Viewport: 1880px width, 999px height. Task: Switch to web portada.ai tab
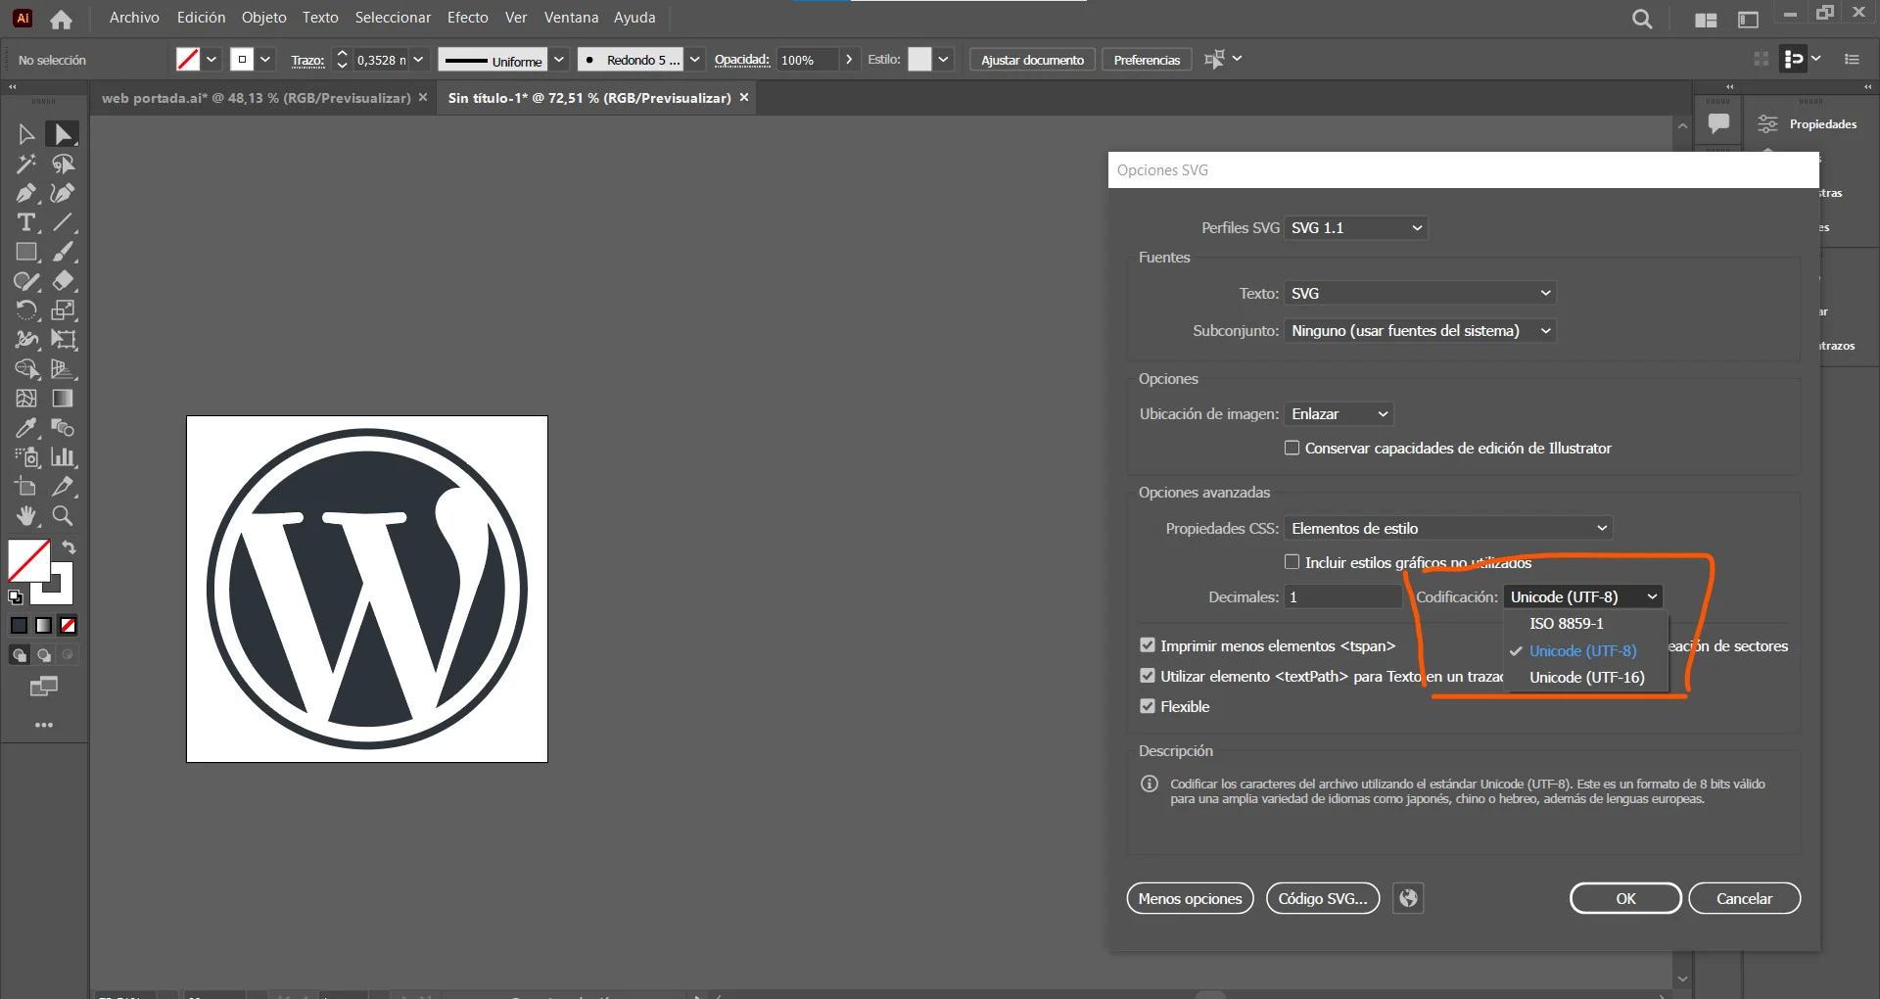tap(257, 98)
